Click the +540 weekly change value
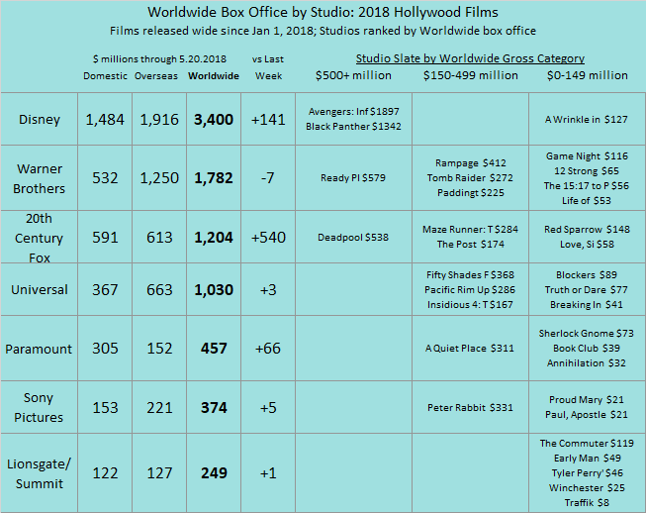The image size is (646, 513). (268, 238)
